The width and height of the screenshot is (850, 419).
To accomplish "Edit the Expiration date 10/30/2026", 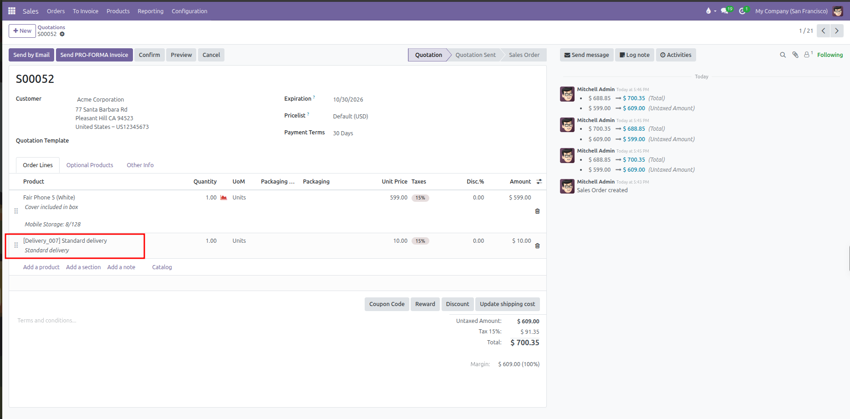I will tap(348, 100).
